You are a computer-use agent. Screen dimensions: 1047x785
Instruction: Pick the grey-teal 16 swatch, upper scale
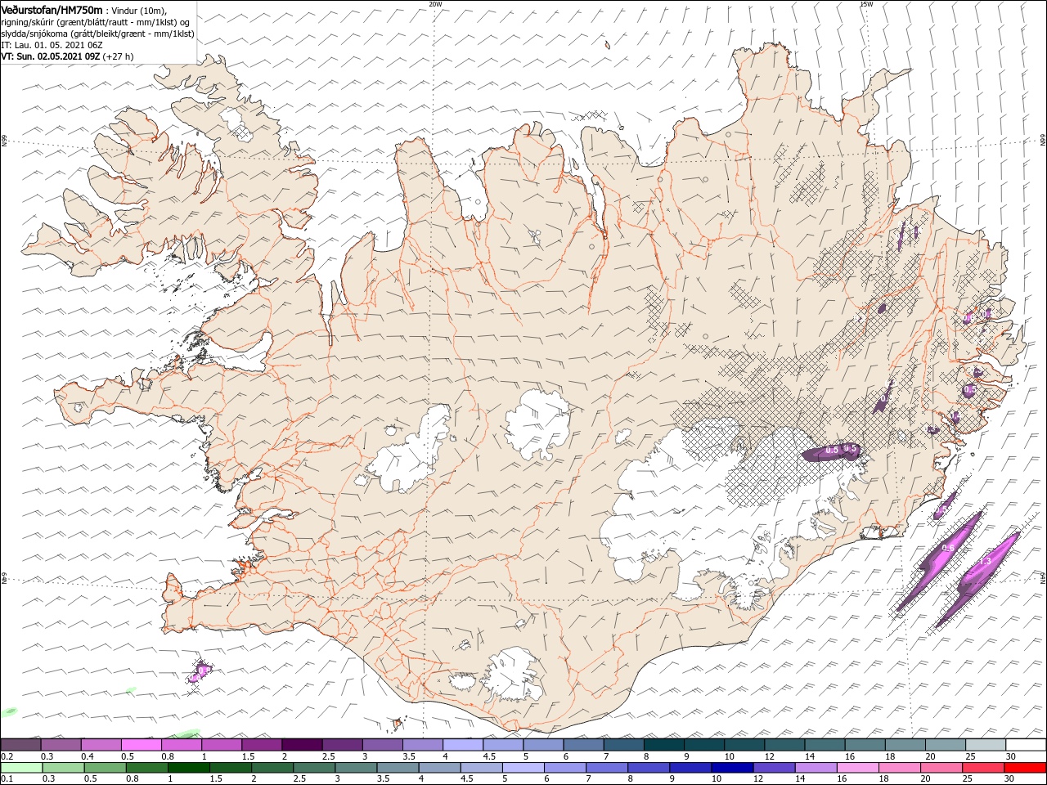pos(865,745)
